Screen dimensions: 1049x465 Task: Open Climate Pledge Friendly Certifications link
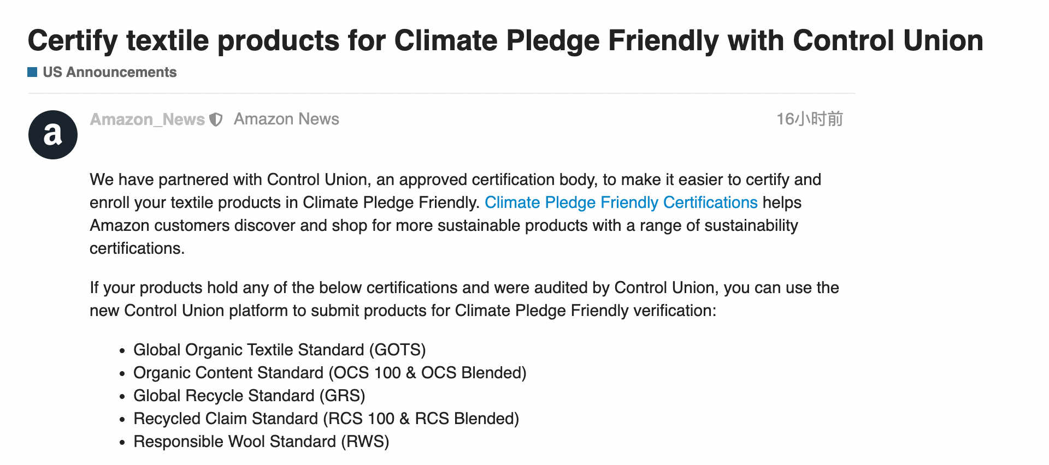621,202
